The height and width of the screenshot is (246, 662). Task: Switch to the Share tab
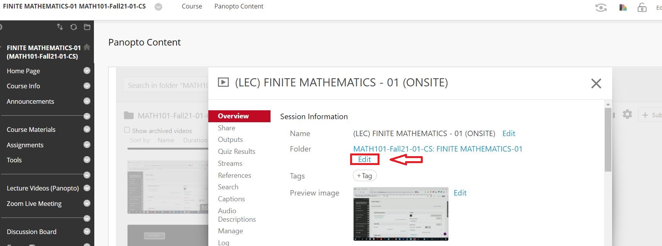[226, 128]
